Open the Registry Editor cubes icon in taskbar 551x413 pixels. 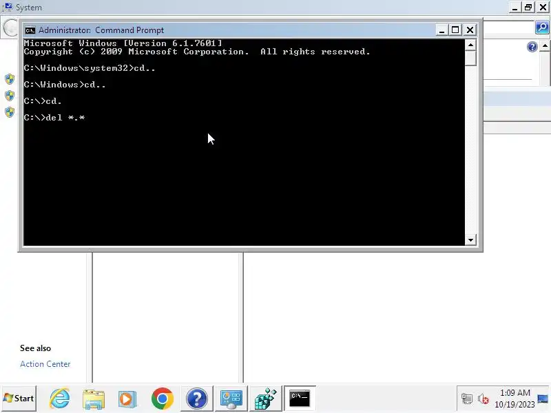pyautogui.click(x=265, y=399)
